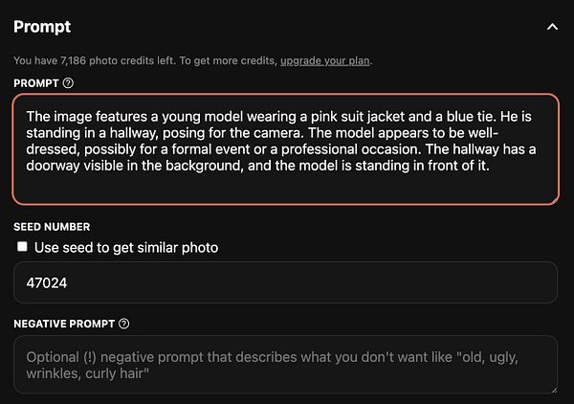The width and height of the screenshot is (574, 404).
Task: Click 'The image features' at prompt start
Action: (x=83, y=113)
